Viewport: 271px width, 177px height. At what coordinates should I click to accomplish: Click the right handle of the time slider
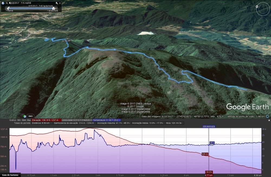(53, 8)
